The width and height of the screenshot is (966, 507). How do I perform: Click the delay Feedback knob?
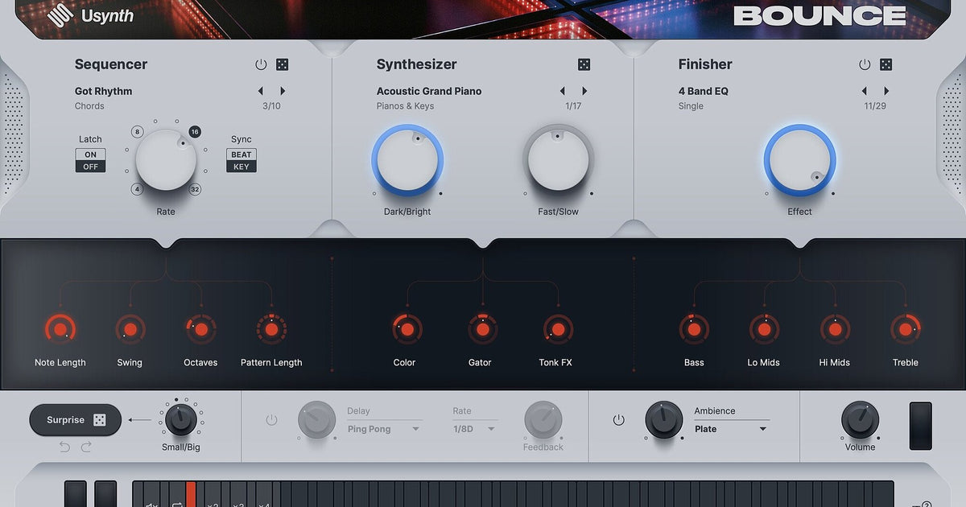pyautogui.click(x=543, y=420)
